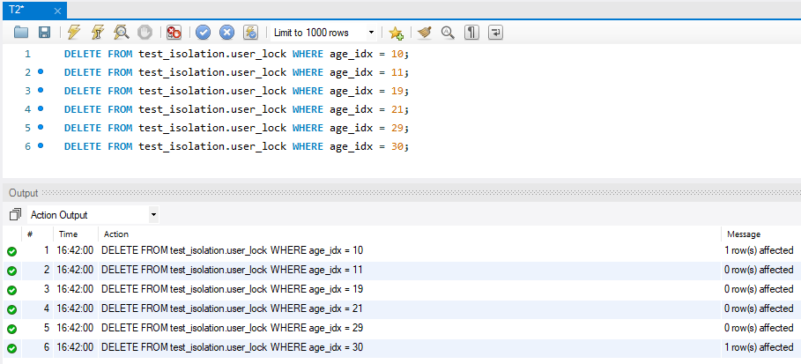The height and width of the screenshot is (364, 801).
Task: Click the green success icon of output row 1
Action: pyautogui.click(x=11, y=251)
